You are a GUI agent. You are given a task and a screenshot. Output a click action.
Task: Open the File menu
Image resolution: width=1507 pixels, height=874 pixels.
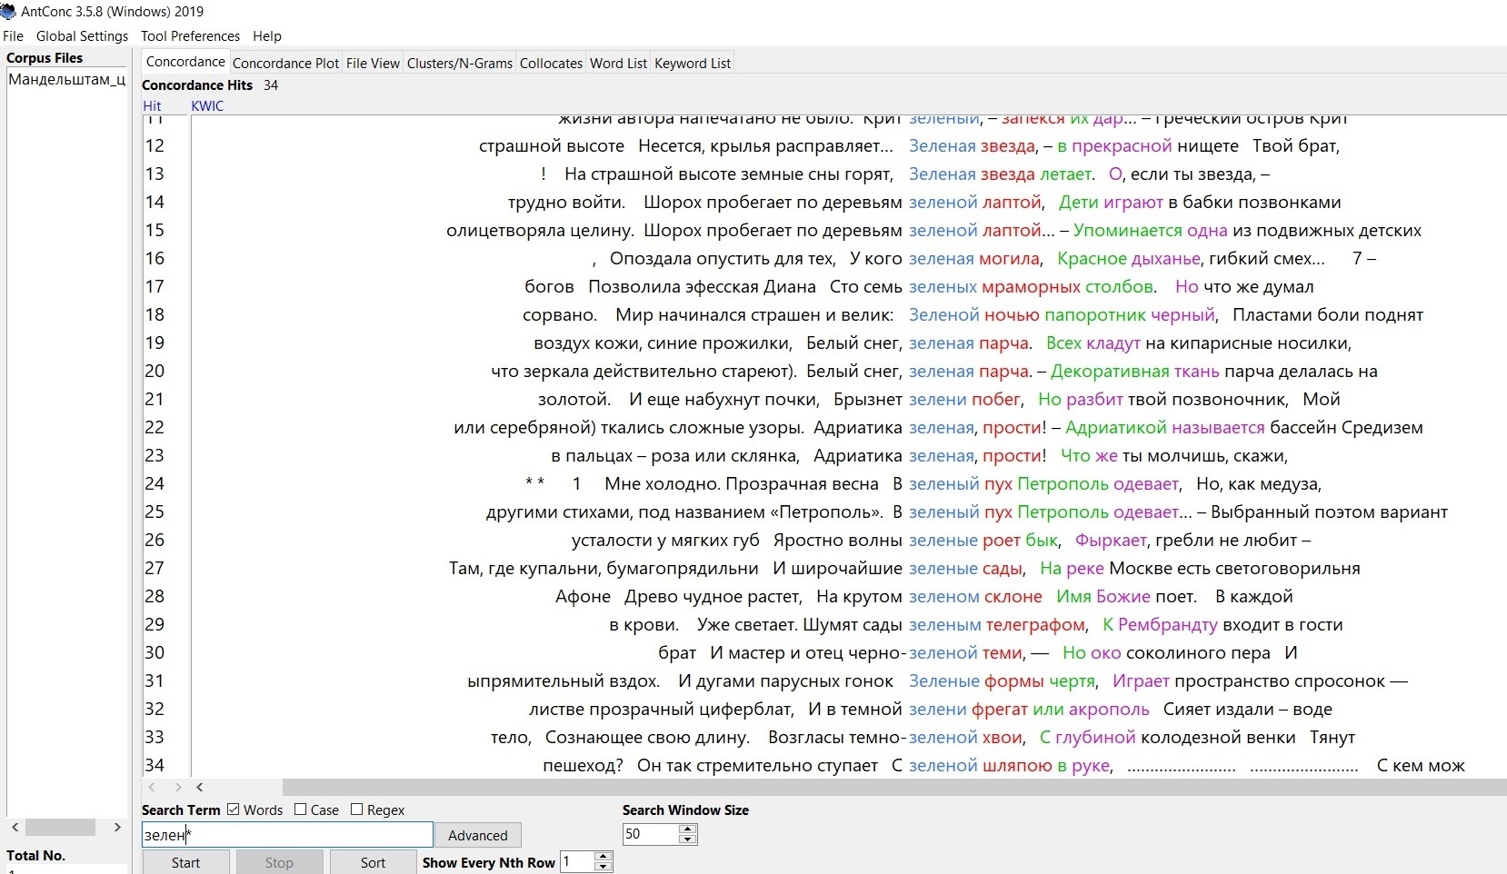(13, 36)
